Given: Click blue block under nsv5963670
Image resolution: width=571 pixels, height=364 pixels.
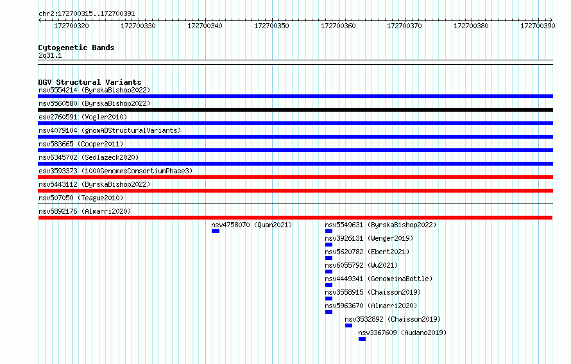Looking at the screenshot, I should click(328, 312).
